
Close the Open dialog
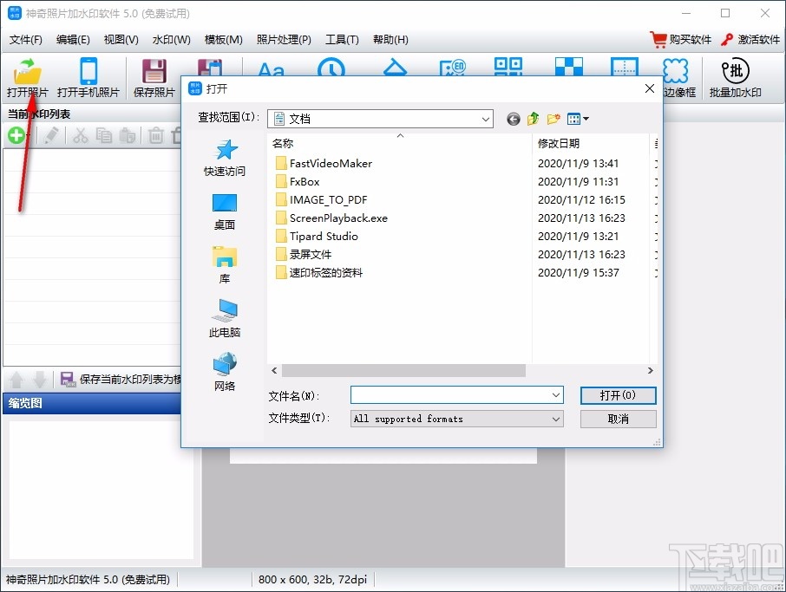[650, 88]
